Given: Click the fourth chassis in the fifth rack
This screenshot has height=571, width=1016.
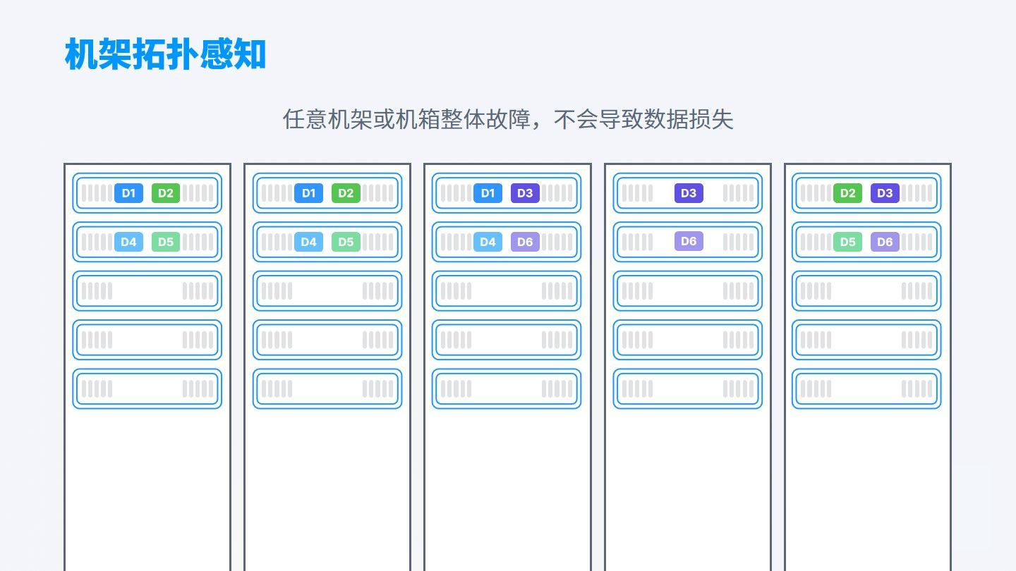Looking at the screenshot, I should [x=866, y=340].
